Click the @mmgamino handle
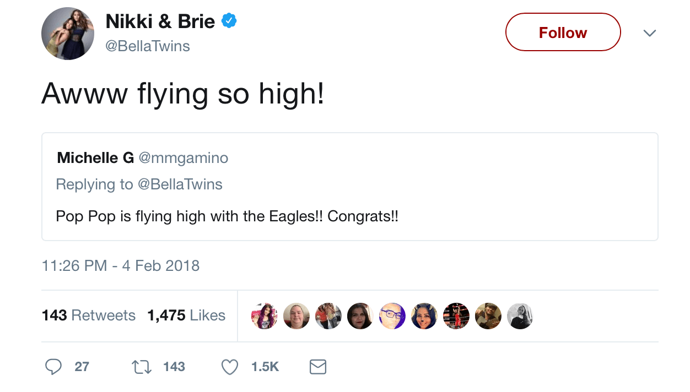Viewport: 690px width, 392px height. point(183,158)
